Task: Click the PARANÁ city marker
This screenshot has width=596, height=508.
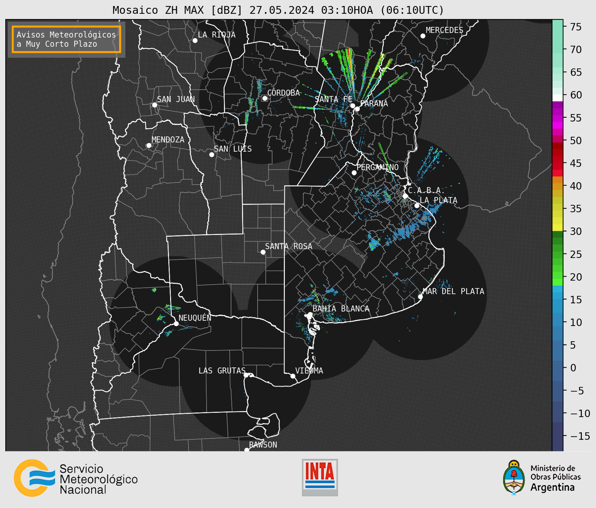Action: pyautogui.click(x=357, y=109)
